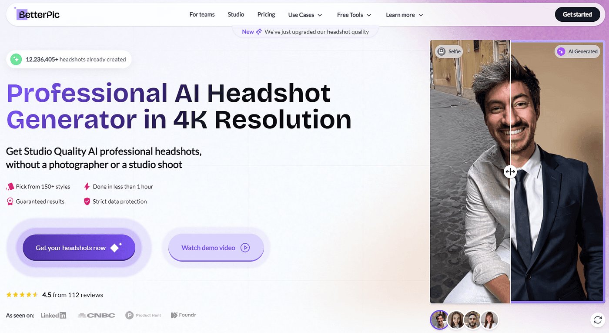Click Get your headshots now button

click(79, 248)
